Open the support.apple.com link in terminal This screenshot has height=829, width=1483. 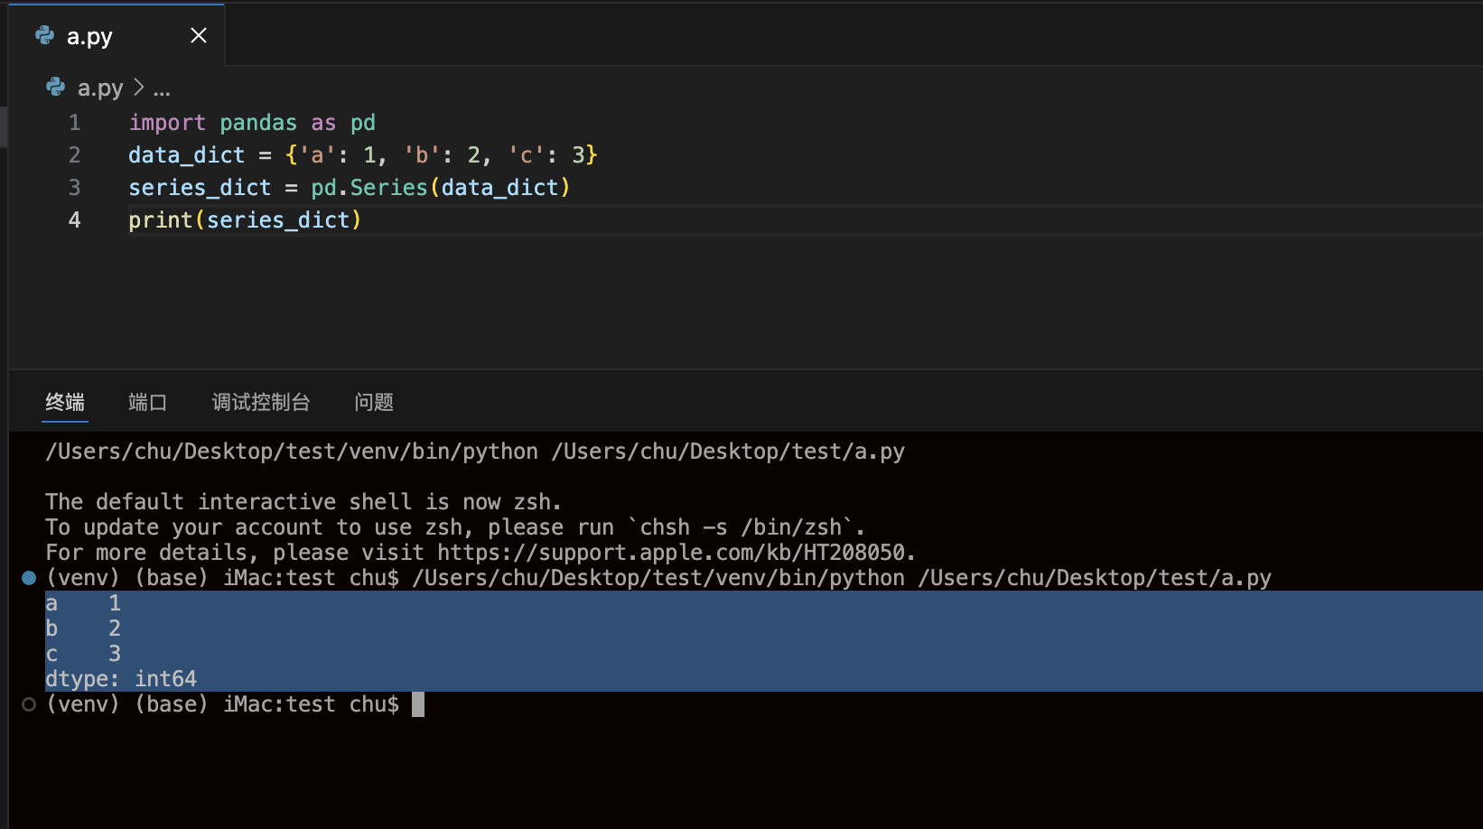tap(671, 553)
